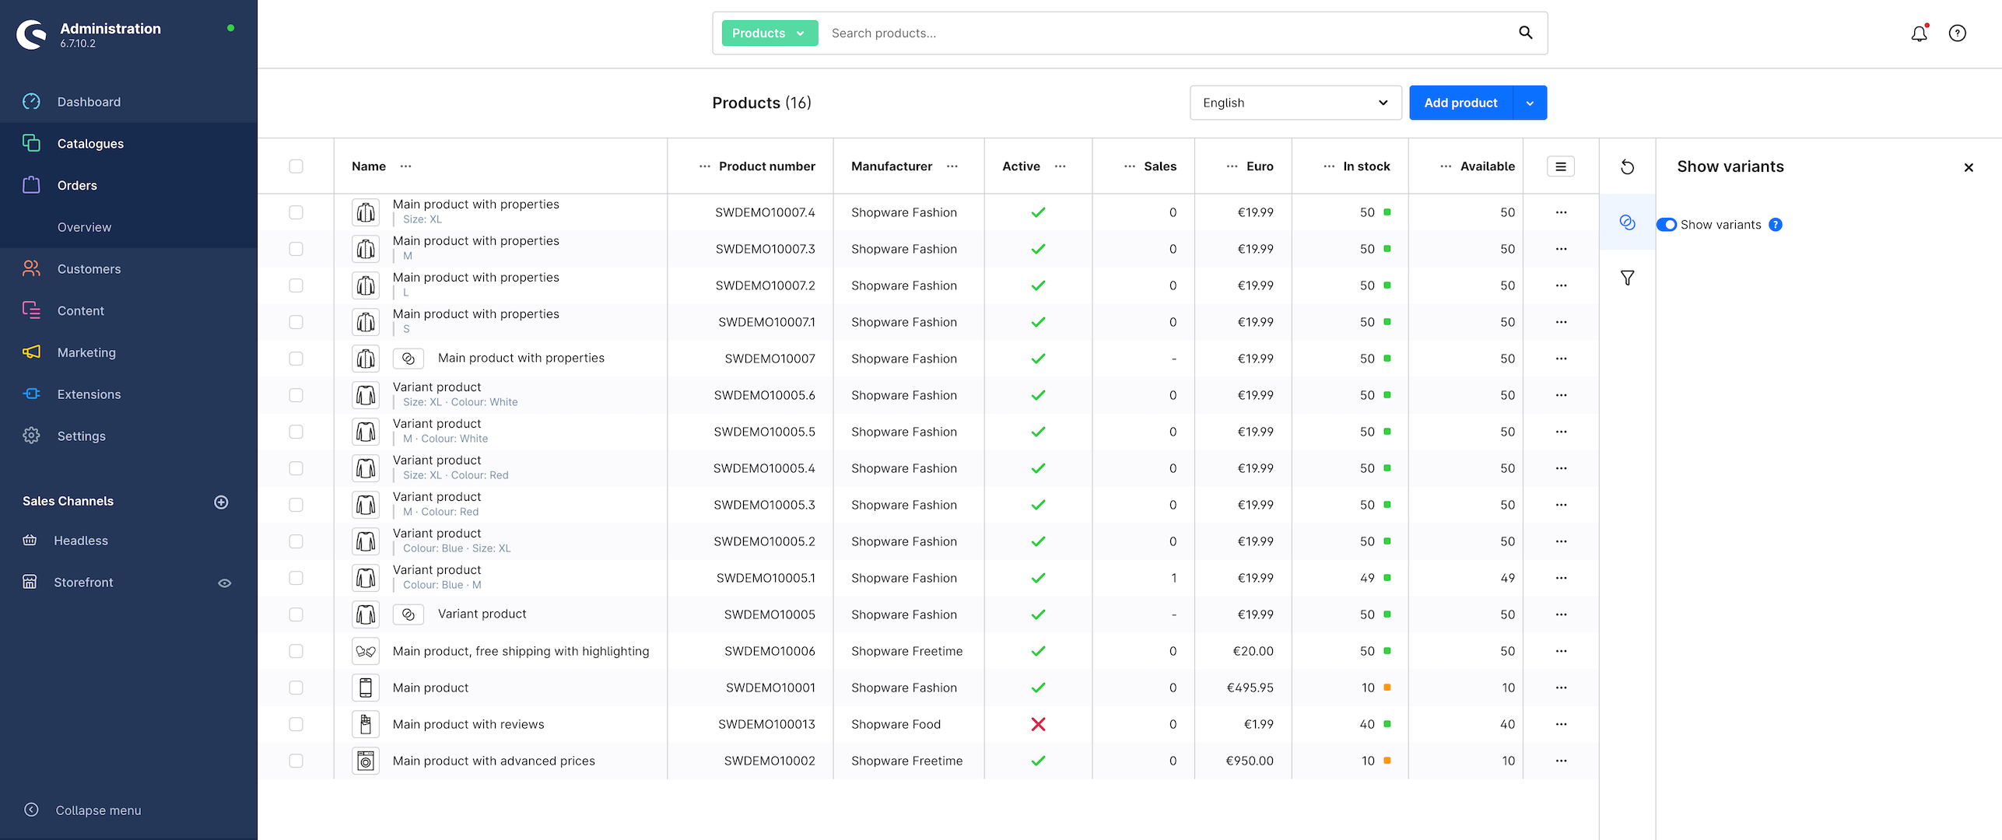
Task: Open the filter funnel sidebar icon
Action: tap(1627, 278)
